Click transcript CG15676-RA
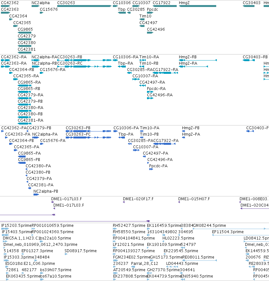Image resolution: width=269 pixels, height=281 pixels. coord(52,69)
